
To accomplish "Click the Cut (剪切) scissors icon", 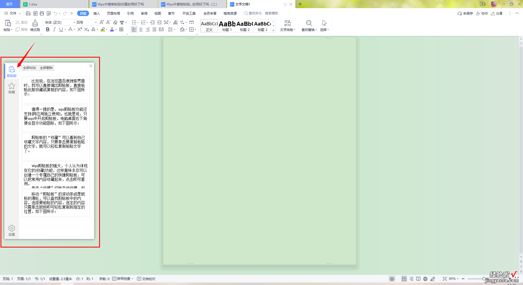I will pyautogui.click(x=18, y=22).
